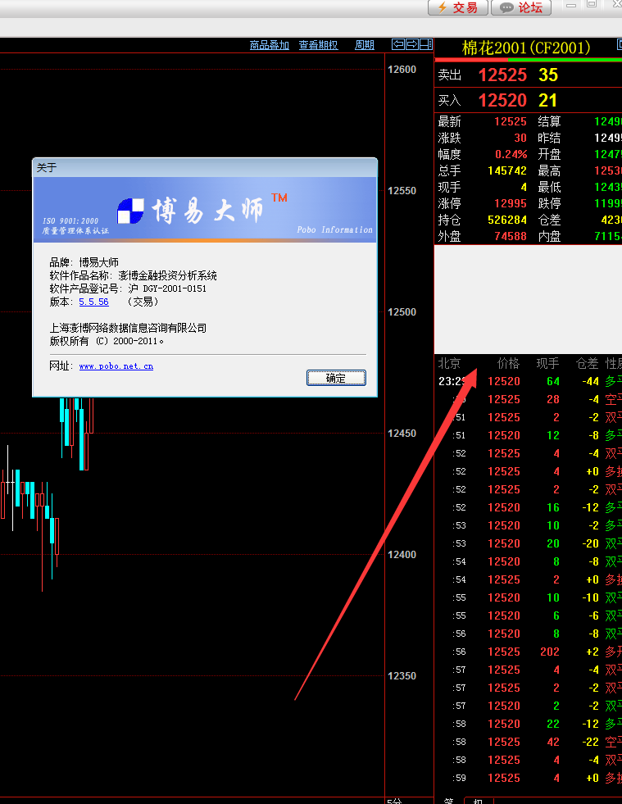This screenshot has width=622, height=804.
Task: Click the 棉花2001 (CF2001) contract title
Action: tap(525, 48)
